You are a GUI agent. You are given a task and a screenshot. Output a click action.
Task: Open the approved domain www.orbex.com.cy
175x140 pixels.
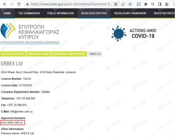pyautogui.click(x=12, y=122)
